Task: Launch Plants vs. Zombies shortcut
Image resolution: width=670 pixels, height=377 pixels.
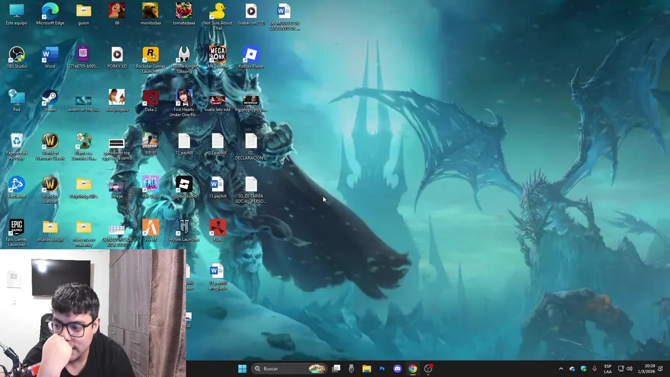Action: 84,147
